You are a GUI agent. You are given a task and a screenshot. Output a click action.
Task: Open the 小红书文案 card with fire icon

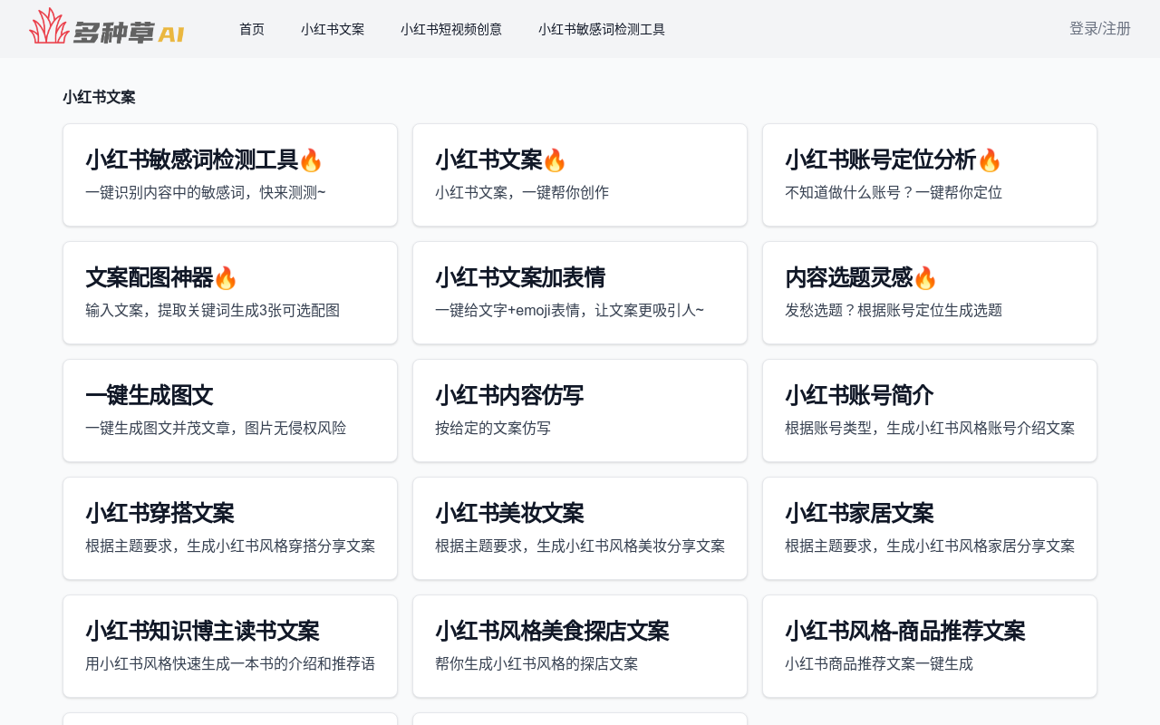[580, 175]
